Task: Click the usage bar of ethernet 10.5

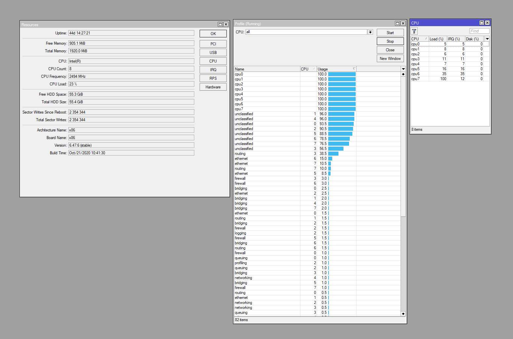Action: coord(330,164)
